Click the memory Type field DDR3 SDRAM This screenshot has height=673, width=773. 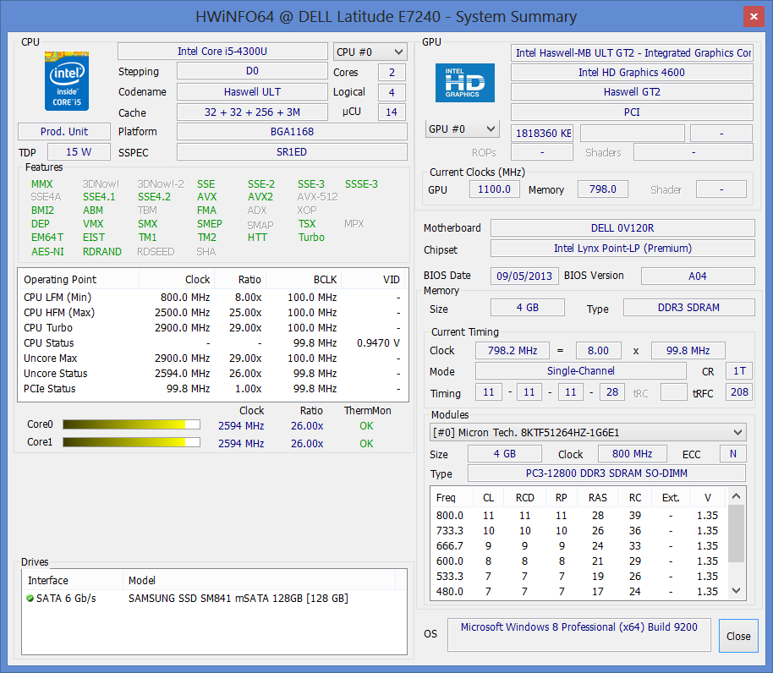[688, 308]
